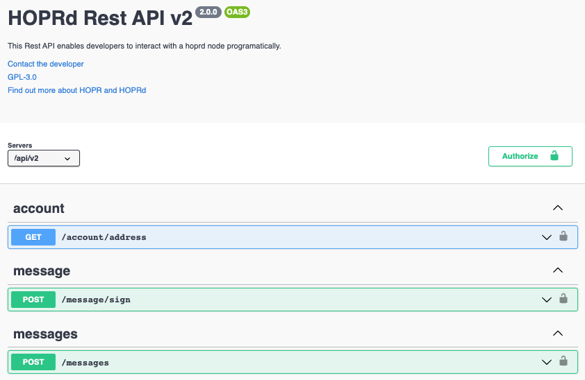Image resolution: width=585 pixels, height=380 pixels.
Task: Expand the POST /messages chevron
Action: click(x=547, y=362)
